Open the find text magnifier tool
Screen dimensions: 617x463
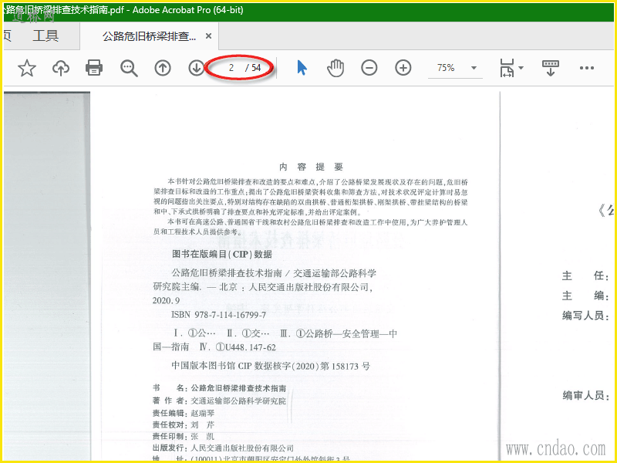(129, 68)
